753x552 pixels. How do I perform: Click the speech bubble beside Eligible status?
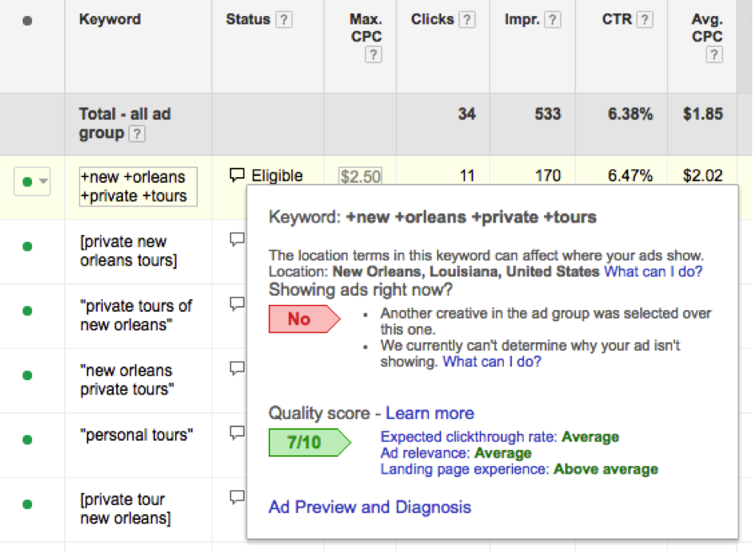238,174
